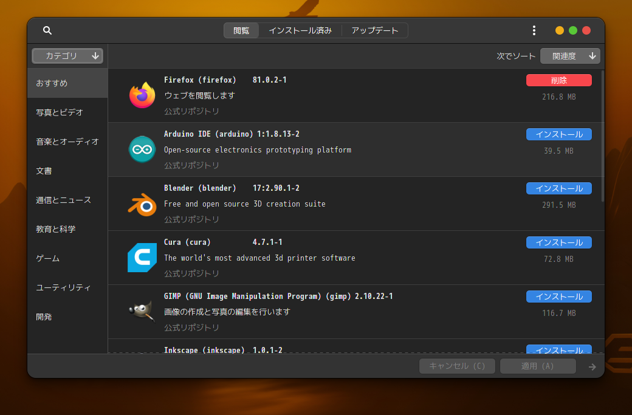Click the Inkscape (inkscape) title text
The height and width of the screenshot is (415, 632).
(x=204, y=350)
